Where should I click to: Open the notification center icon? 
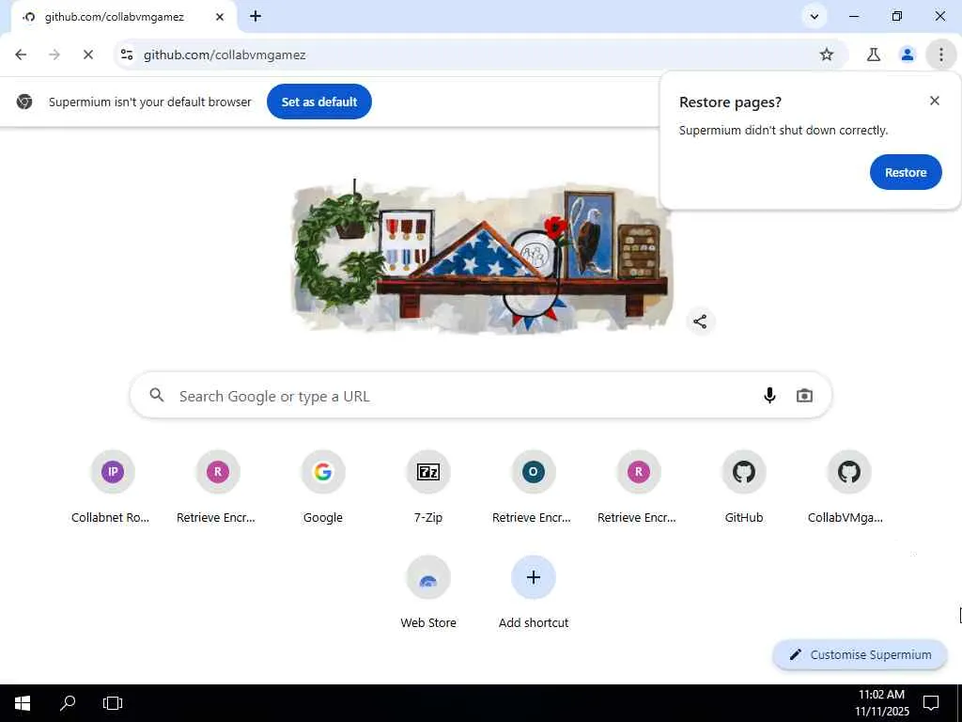point(931,703)
